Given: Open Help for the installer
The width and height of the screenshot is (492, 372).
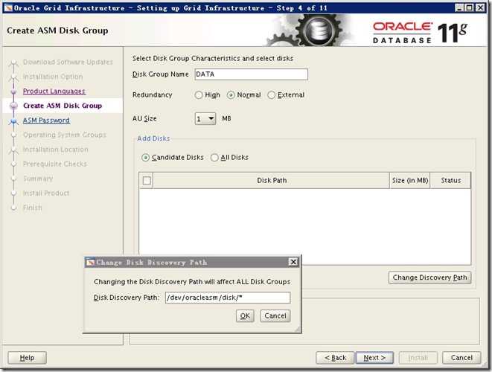Looking at the screenshot, I should (27, 358).
